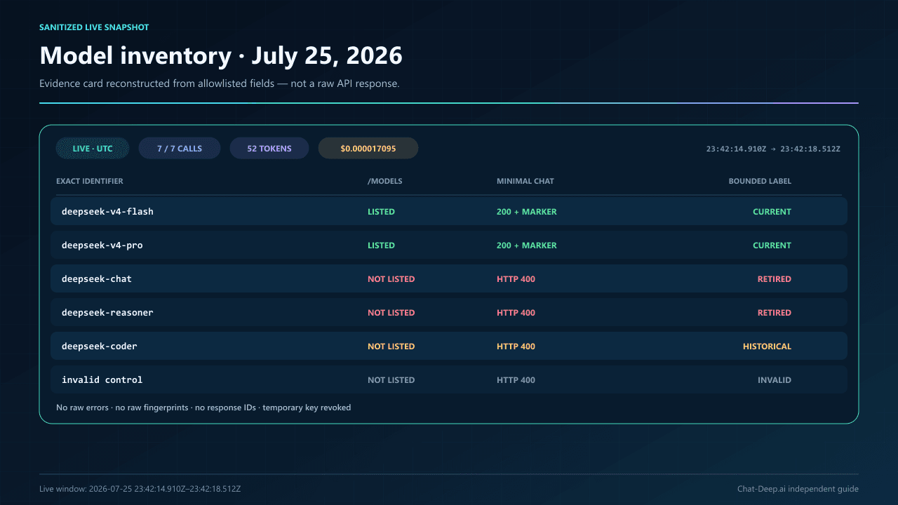Select the deepseek-v4-pro identifier

click(x=102, y=245)
